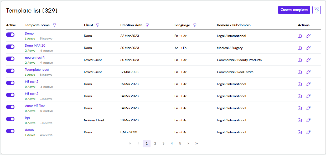
Task: Edit the Amer MT Test template
Action: coord(309,108)
